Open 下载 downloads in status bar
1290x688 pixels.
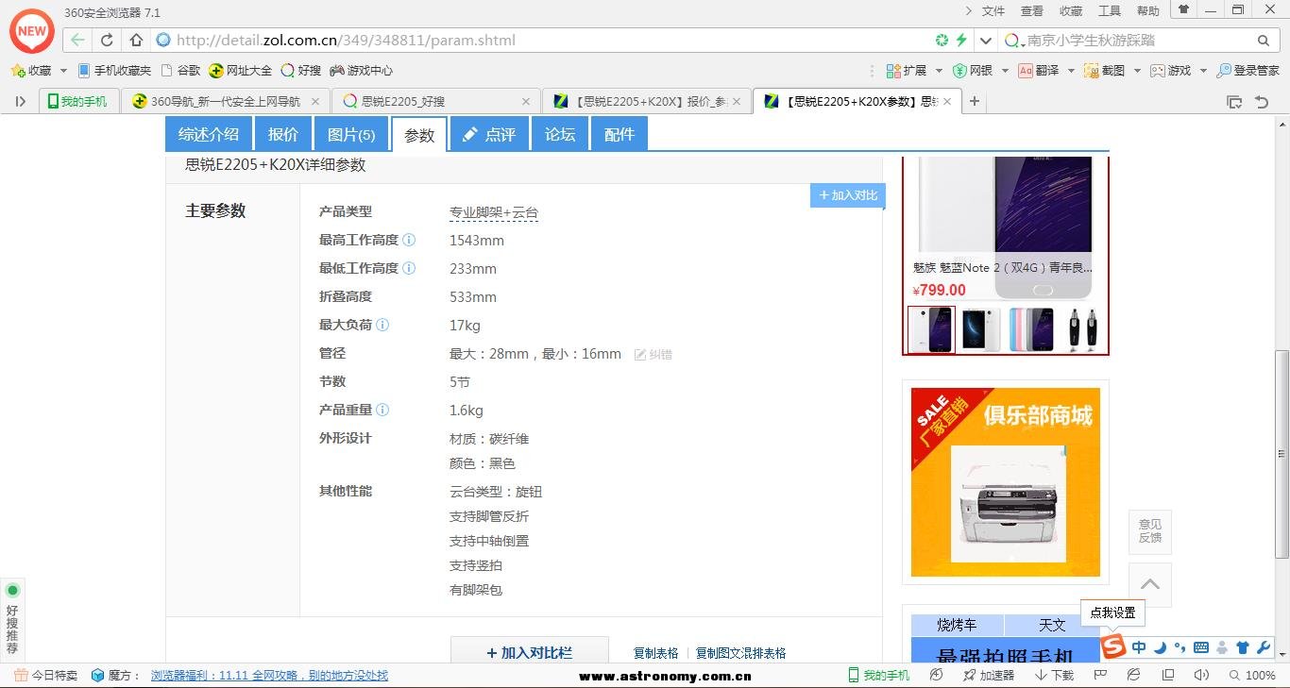tap(1055, 675)
